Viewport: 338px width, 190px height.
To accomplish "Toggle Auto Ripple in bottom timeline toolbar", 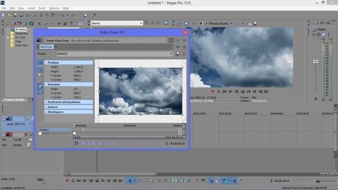I will pos(224,180).
